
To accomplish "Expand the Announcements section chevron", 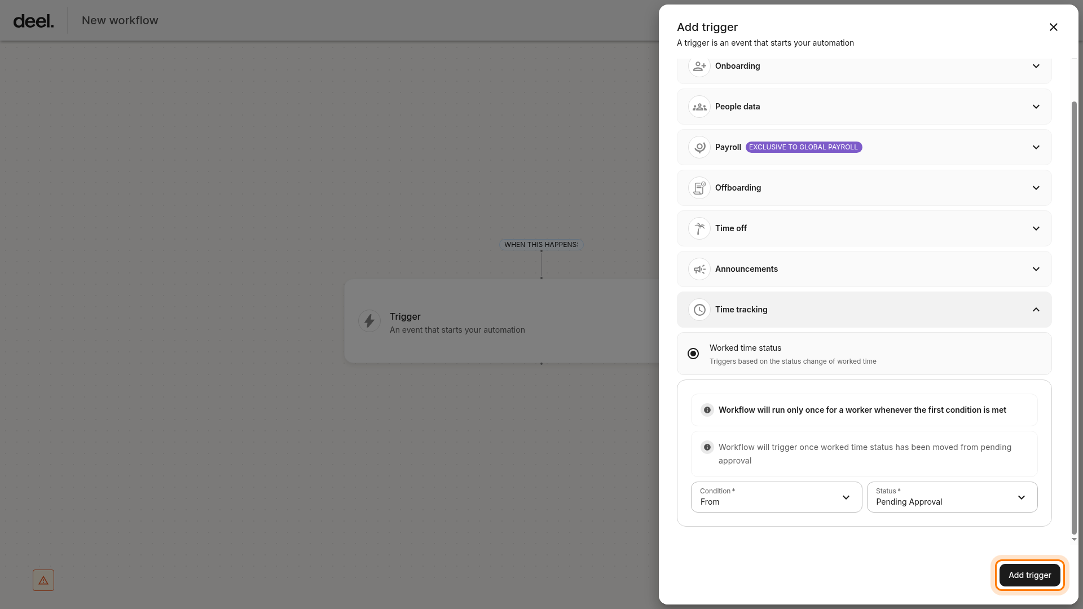I will pyautogui.click(x=1036, y=269).
